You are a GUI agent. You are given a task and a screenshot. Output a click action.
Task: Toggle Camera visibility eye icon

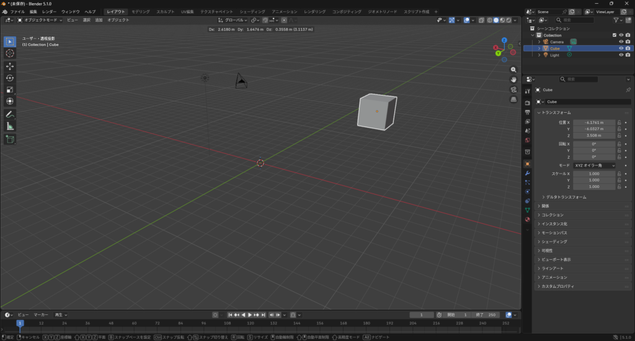(x=621, y=42)
